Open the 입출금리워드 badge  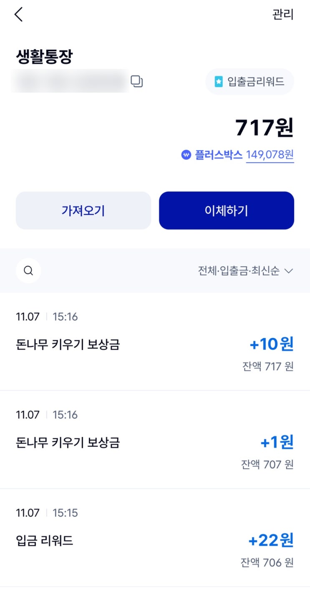point(250,82)
